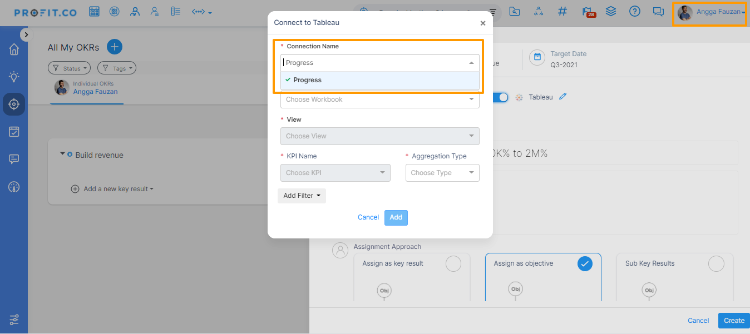Click the Target Date calendar icon
The image size is (750, 334).
click(x=537, y=57)
